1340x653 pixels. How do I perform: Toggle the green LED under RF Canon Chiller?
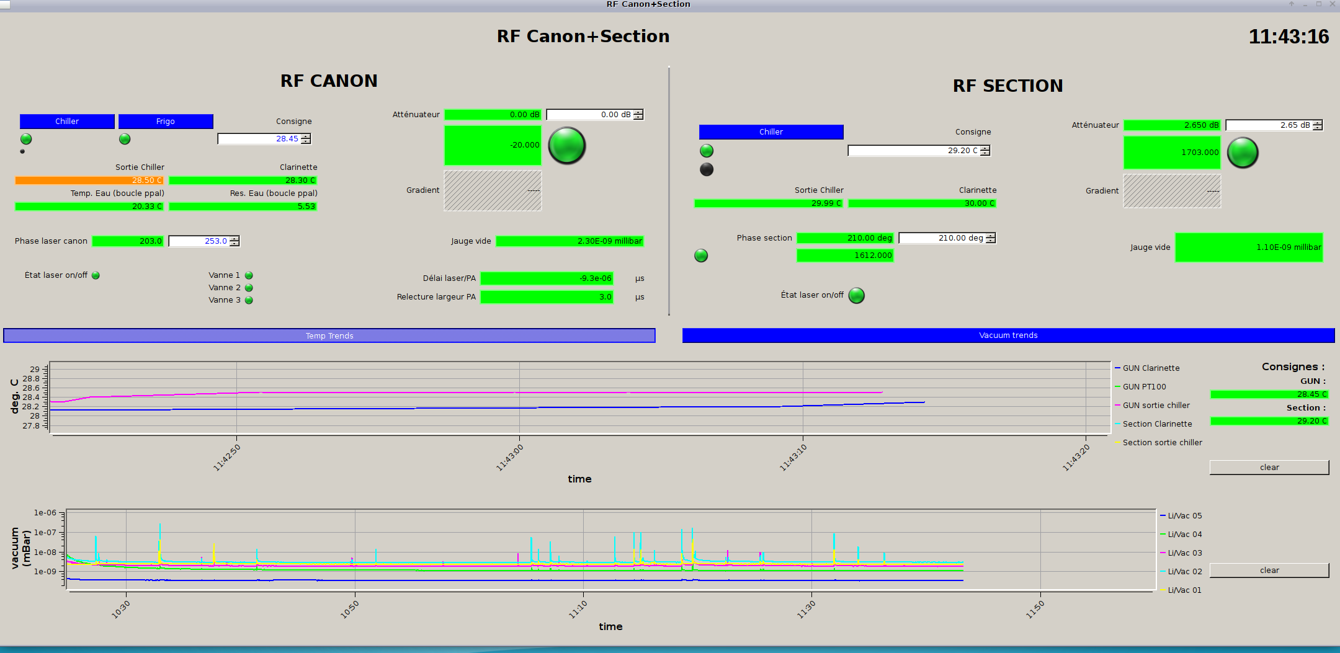point(26,139)
